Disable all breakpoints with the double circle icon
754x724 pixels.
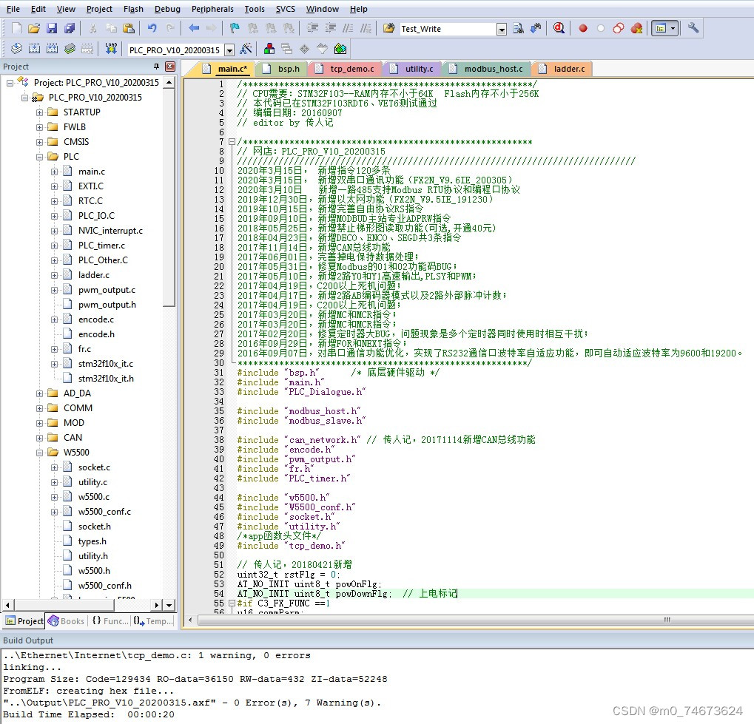coord(619,28)
